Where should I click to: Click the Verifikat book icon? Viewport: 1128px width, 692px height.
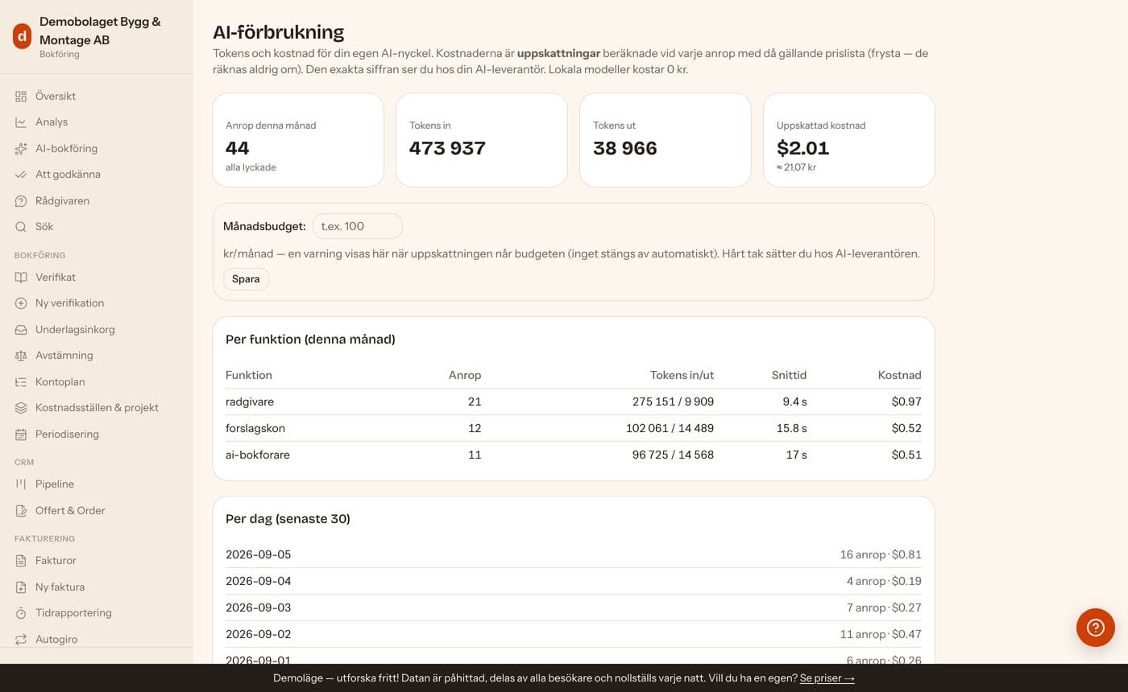(21, 278)
